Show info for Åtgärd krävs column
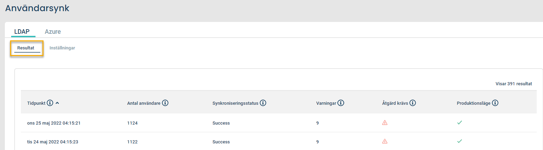 click(x=413, y=103)
